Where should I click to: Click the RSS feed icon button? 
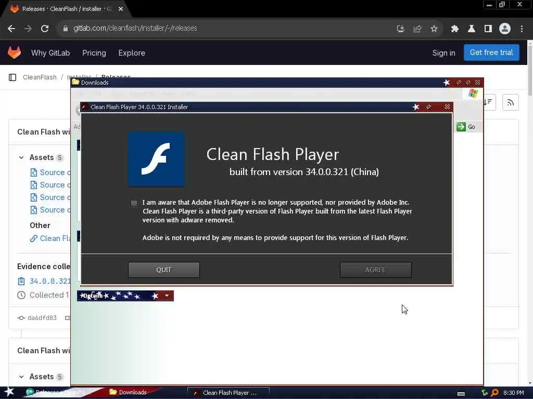coord(510,102)
